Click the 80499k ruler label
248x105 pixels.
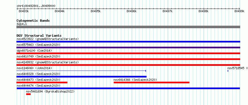(239, 11)
